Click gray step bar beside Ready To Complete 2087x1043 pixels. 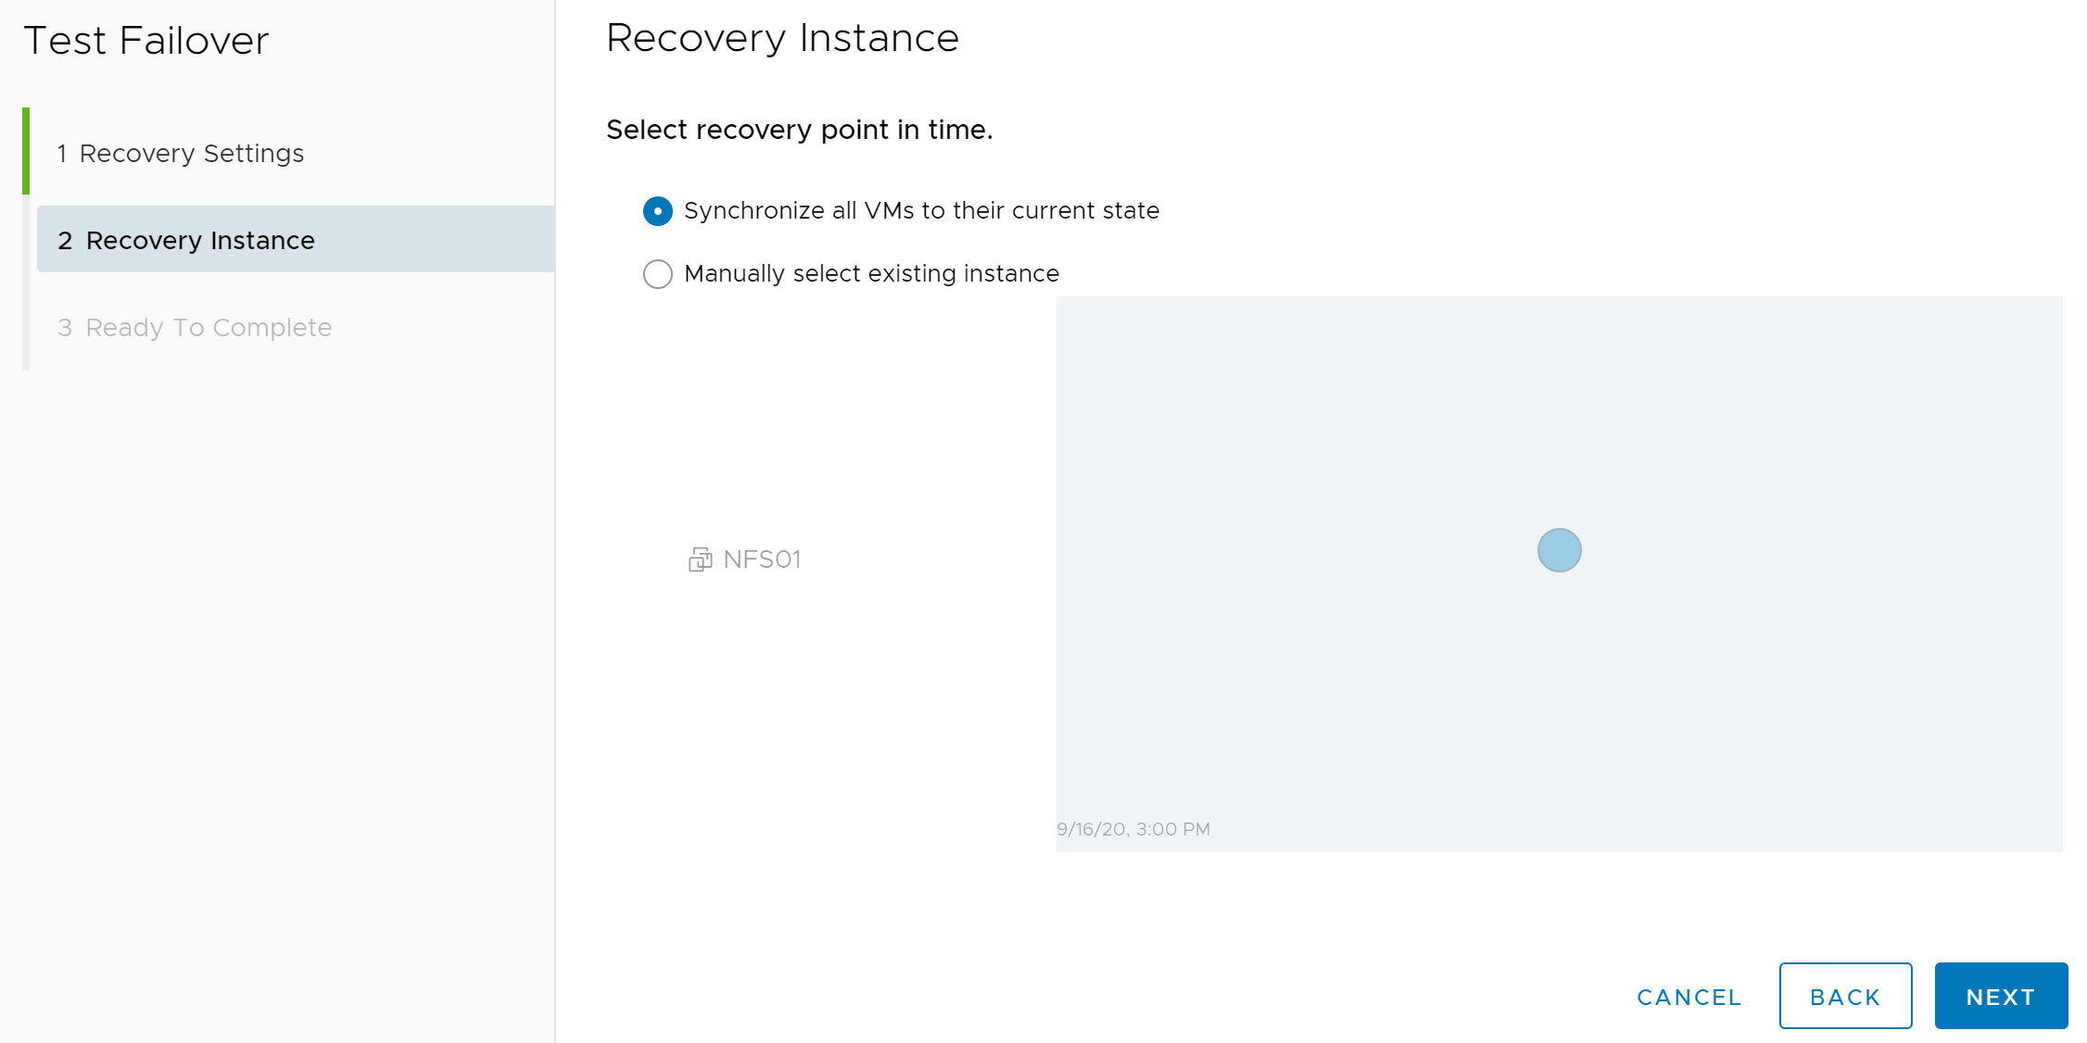26,327
